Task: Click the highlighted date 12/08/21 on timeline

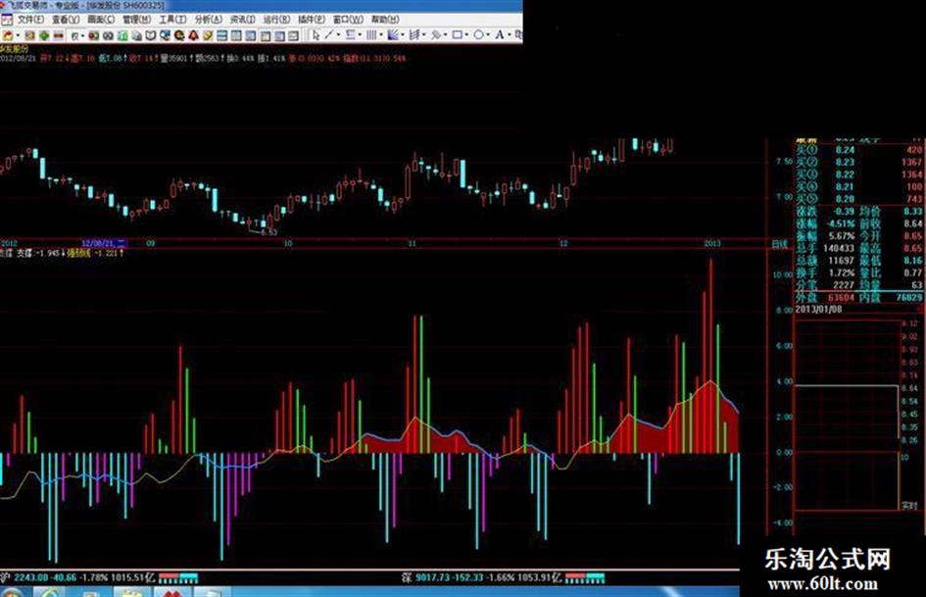Action: point(104,243)
